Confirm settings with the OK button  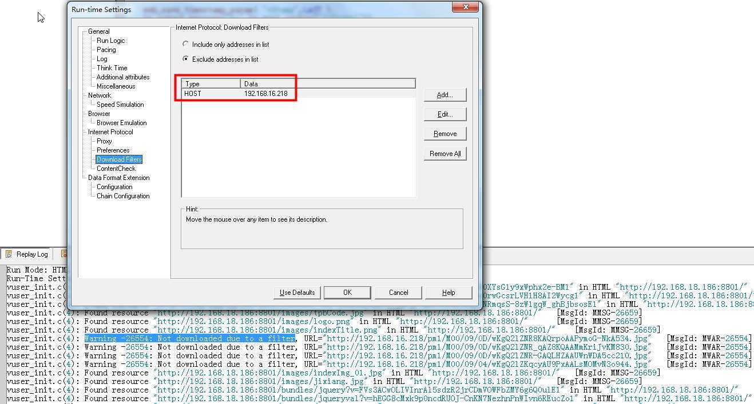[x=347, y=293]
